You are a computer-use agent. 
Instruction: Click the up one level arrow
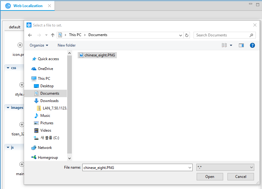point(52,35)
